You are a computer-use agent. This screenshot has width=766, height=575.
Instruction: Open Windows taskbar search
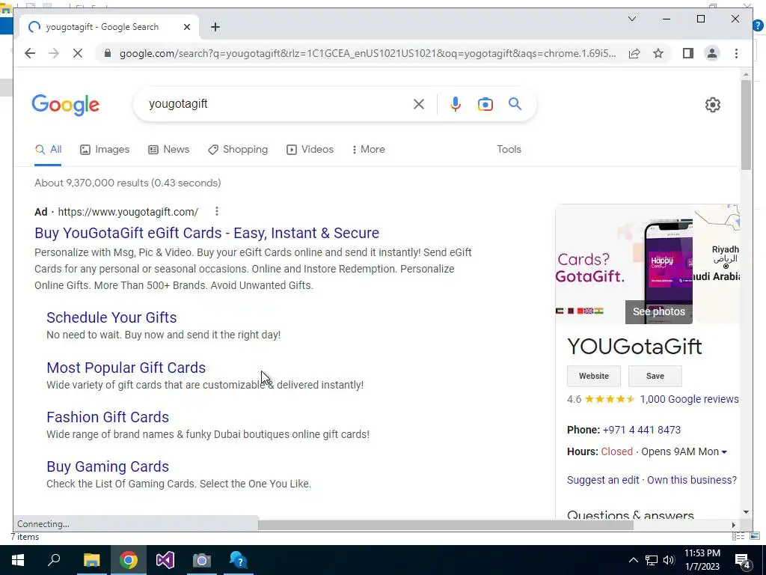point(54,560)
